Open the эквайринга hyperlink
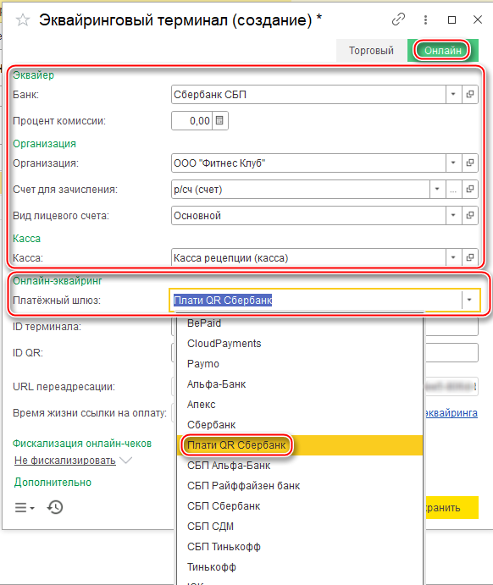The width and height of the screenshot is (493, 585). 451,413
